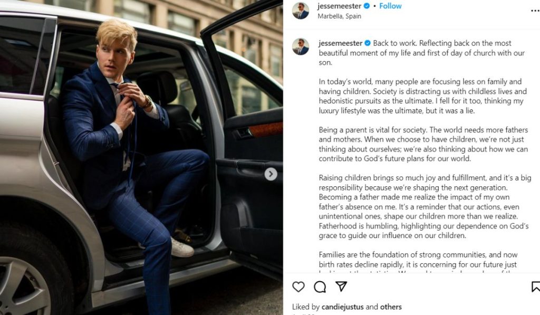Like the post with the heart icon
Screen dimensions: 540x315
298,287
